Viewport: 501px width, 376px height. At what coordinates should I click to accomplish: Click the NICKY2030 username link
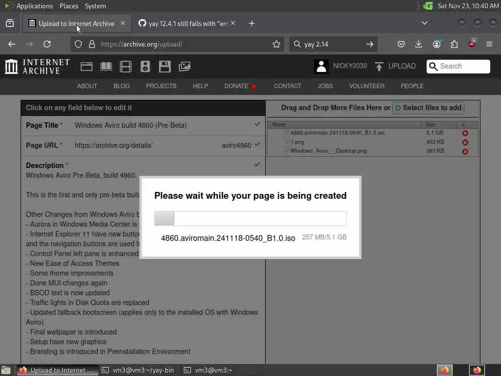pyautogui.click(x=350, y=66)
